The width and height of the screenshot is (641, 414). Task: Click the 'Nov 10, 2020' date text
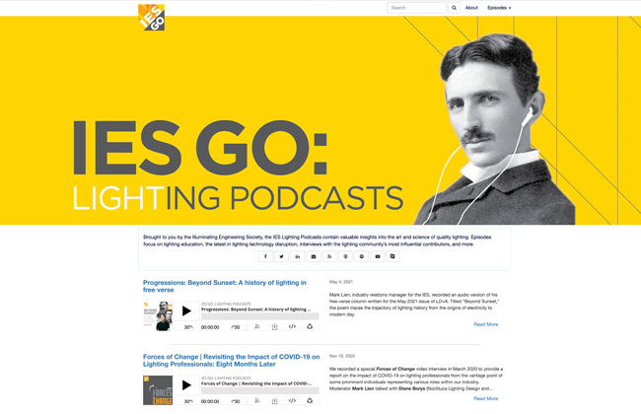[342, 356]
